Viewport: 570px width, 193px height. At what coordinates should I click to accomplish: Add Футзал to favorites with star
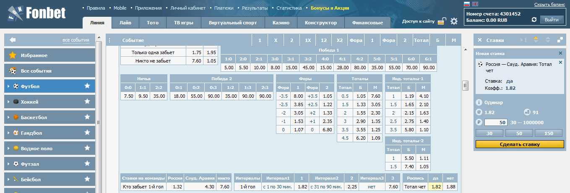pos(87,164)
